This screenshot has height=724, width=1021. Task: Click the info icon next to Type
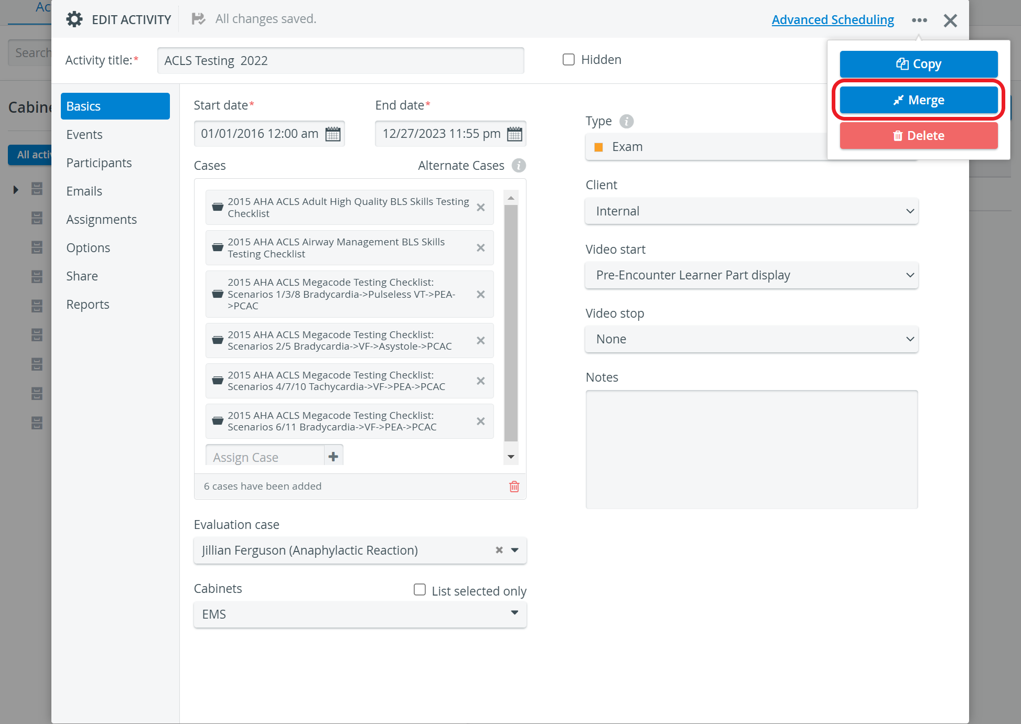click(x=627, y=121)
